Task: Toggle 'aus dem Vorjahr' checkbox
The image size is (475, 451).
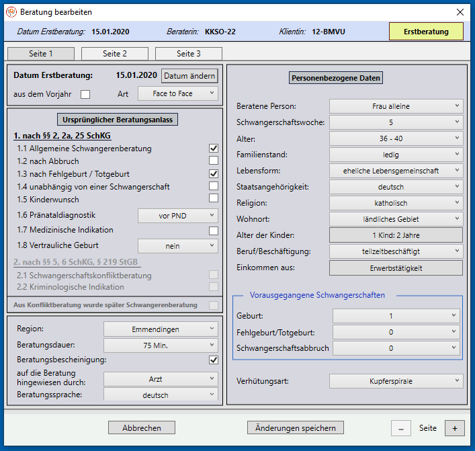Action: (x=85, y=94)
